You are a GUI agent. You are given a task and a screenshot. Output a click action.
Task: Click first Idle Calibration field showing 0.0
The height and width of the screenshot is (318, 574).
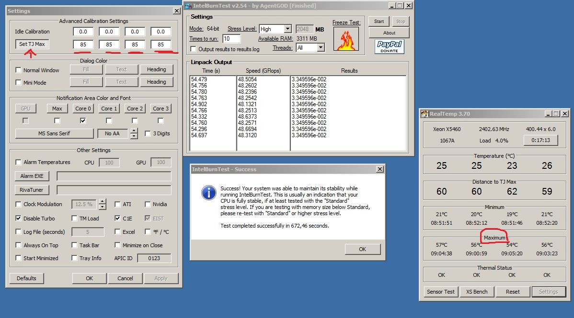[83, 32]
